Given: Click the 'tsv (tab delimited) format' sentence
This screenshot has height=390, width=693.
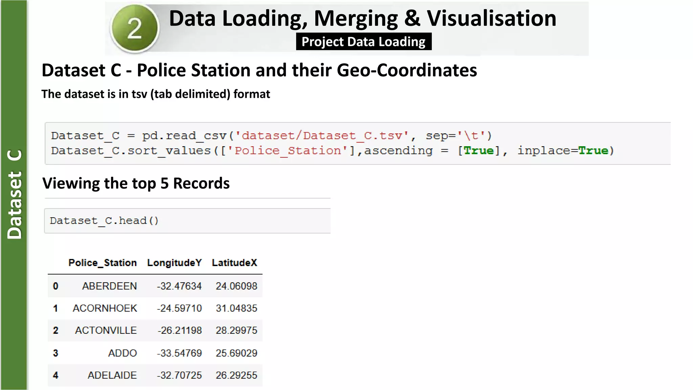Looking at the screenshot, I should tap(156, 94).
